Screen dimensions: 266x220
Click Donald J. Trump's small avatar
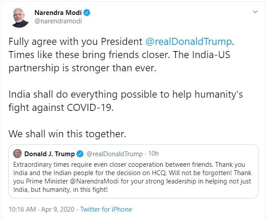tap(18, 154)
